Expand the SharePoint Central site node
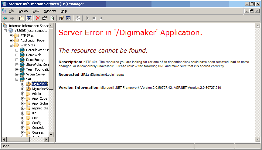The width and height of the screenshot is (262, 150). pos(17,65)
